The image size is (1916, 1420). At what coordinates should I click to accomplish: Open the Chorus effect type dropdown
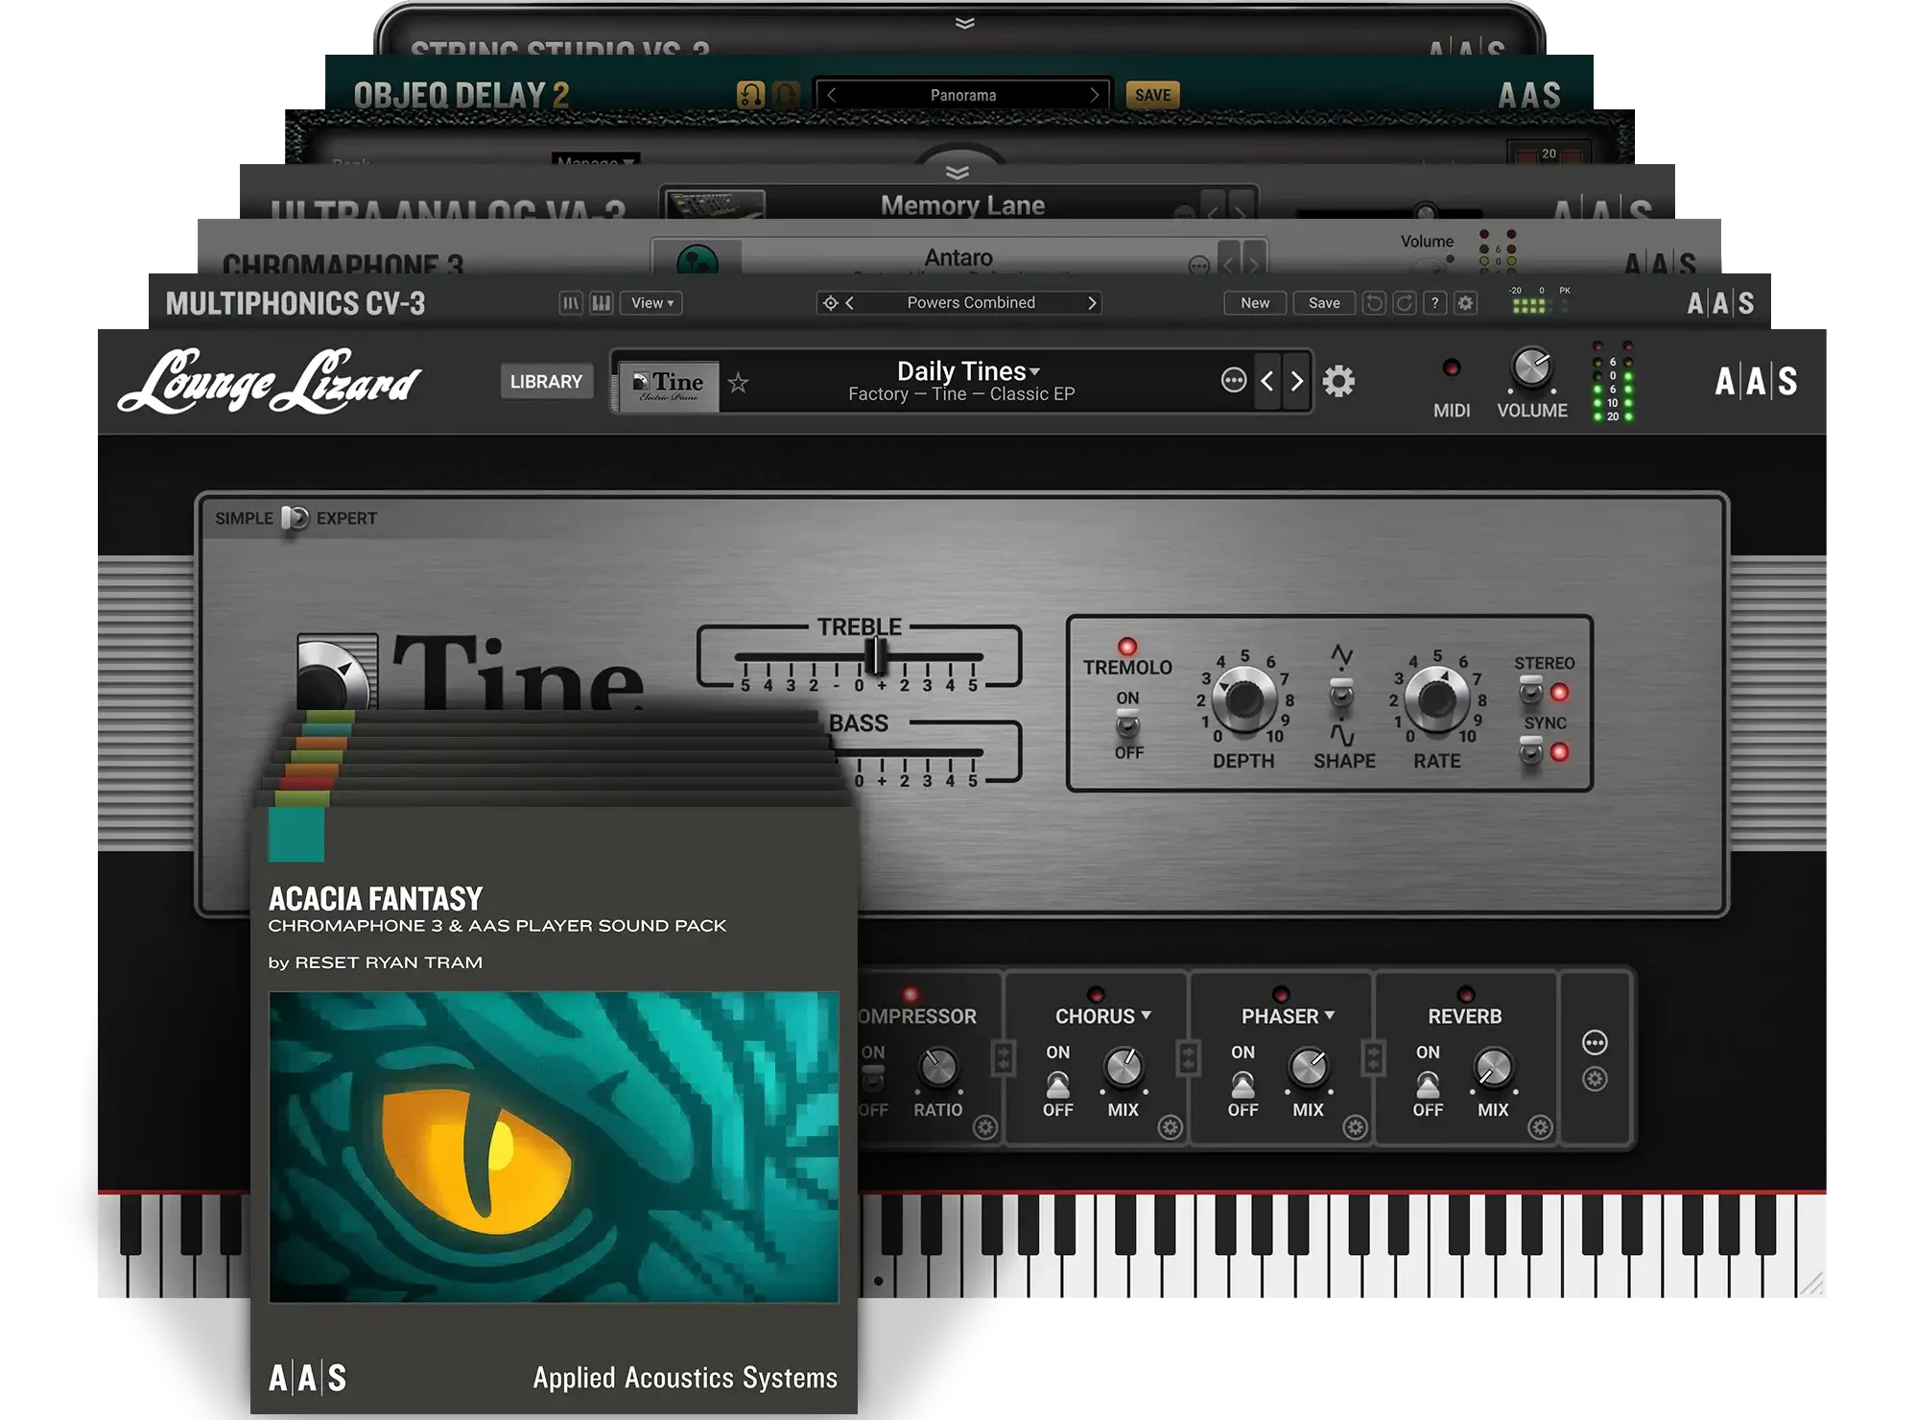coord(1103,1016)
